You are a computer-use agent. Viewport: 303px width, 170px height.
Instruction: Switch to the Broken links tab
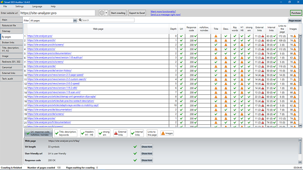[x=11, y=42]
